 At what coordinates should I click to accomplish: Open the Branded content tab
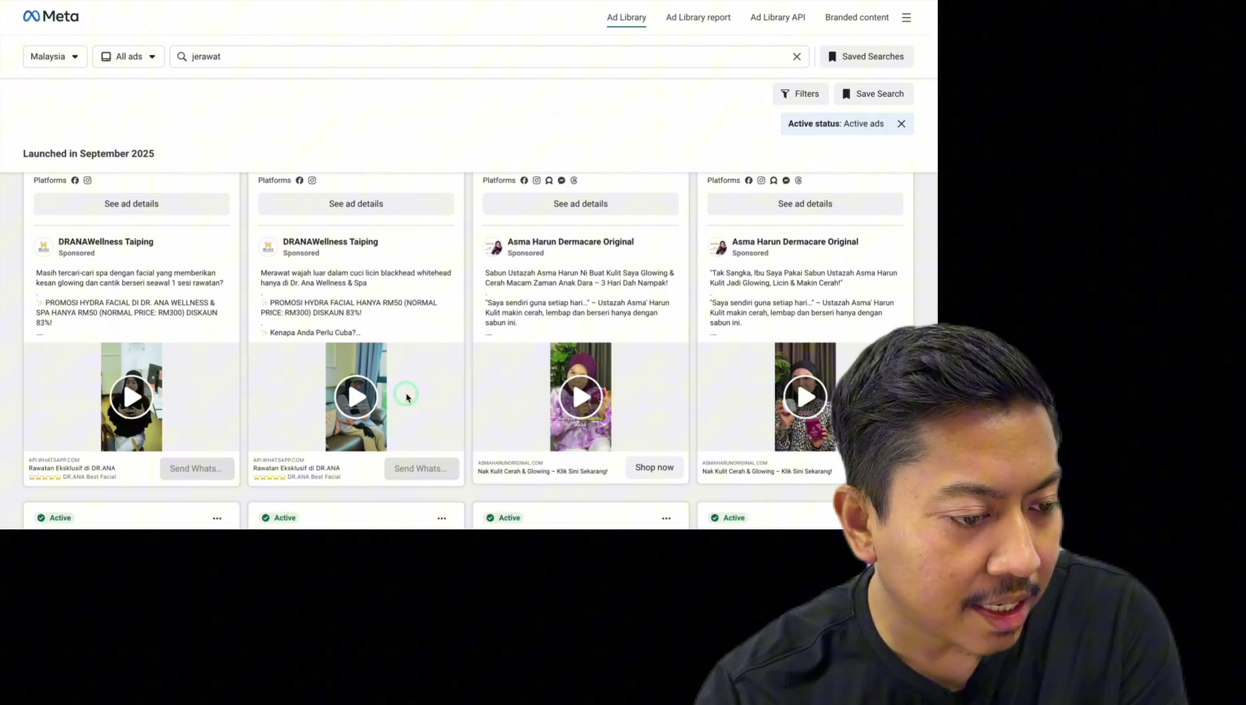tap(856, 18)
